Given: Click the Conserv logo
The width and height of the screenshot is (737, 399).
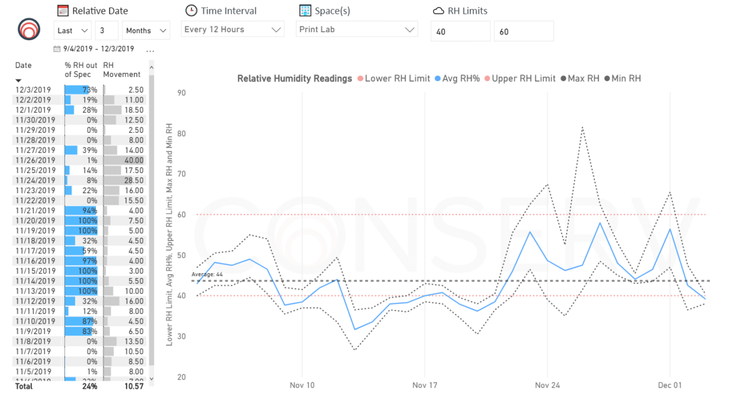Looking at the screenshot, I should [x=28, y=29].
